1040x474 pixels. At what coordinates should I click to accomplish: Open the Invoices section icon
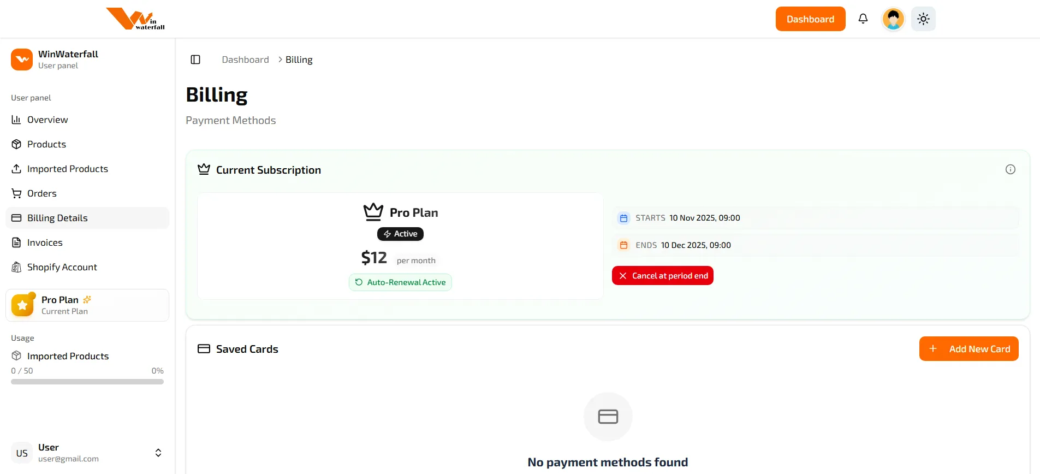pyautogui.click(x=16, y=242)
